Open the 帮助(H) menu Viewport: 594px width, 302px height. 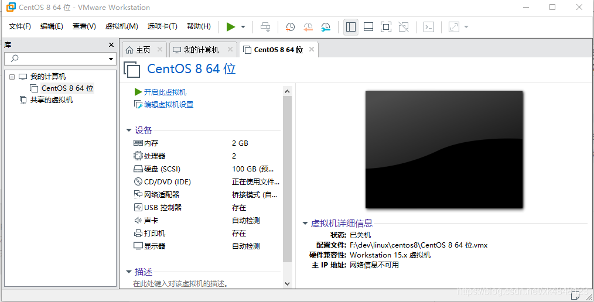(199, 26)
